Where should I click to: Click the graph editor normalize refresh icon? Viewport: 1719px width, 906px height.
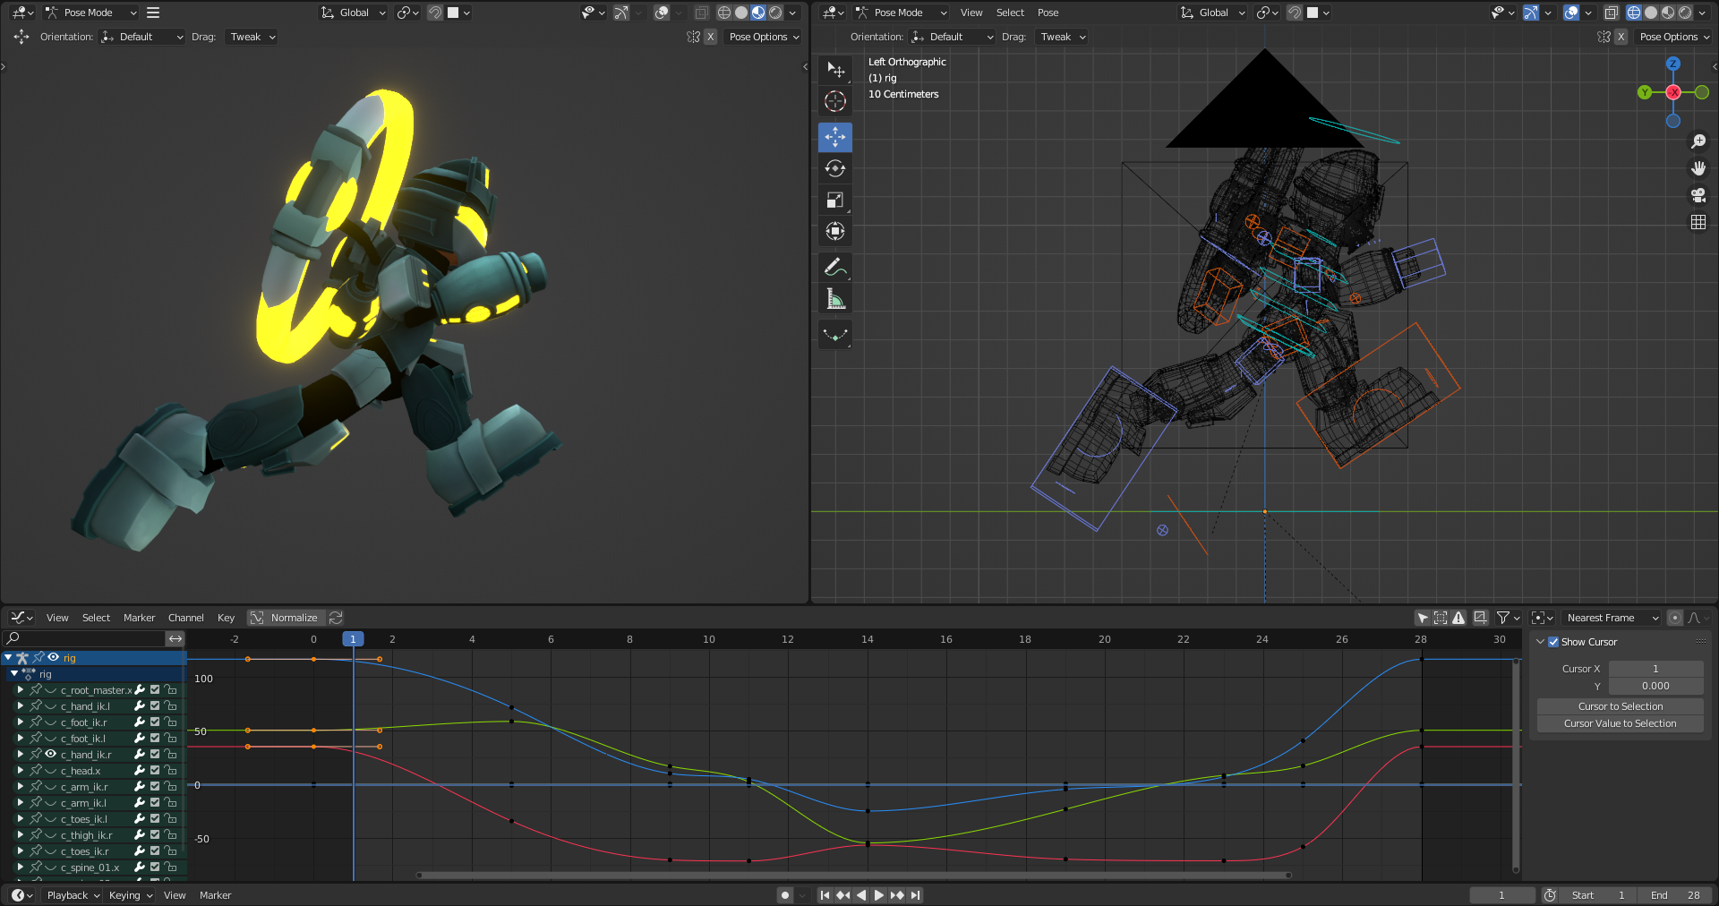336,618
